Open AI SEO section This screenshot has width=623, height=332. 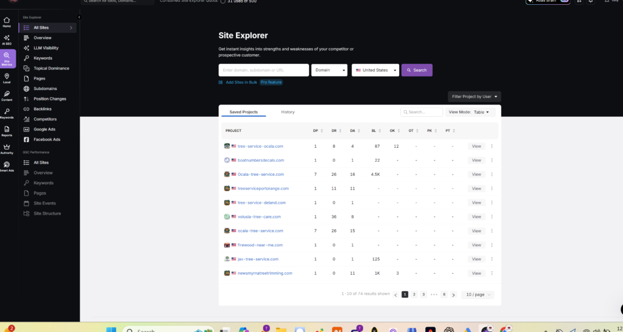pos(7,40)
